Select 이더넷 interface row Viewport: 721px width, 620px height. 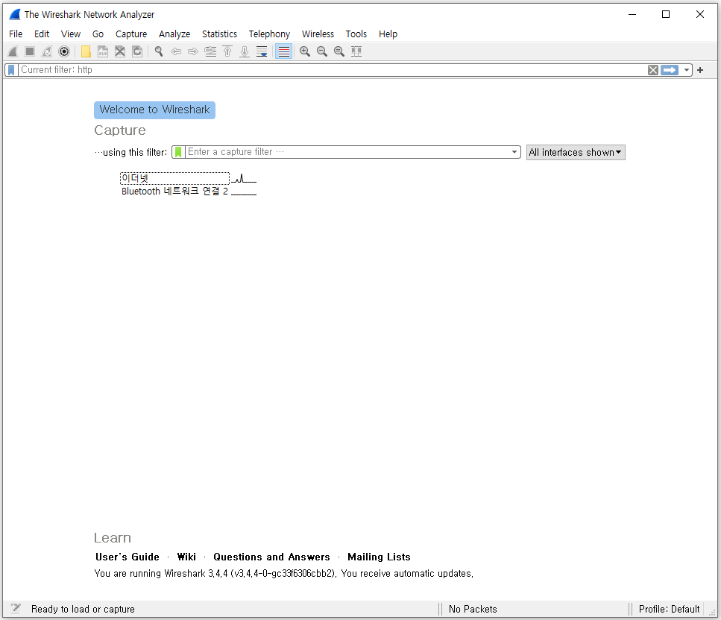tap(174, 178)
